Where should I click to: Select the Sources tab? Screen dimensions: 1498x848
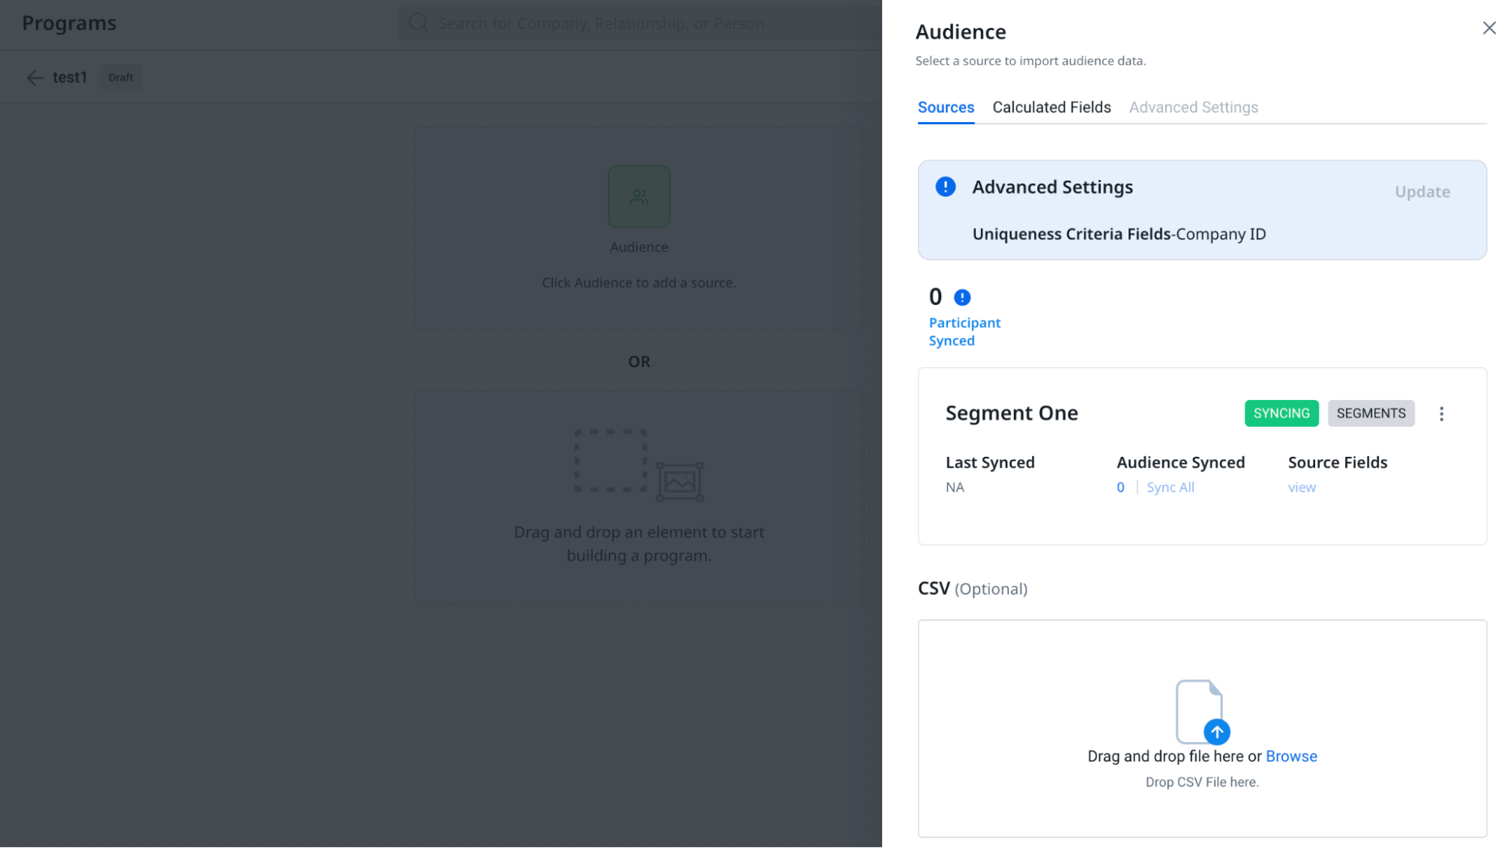(x=946, y=107)
